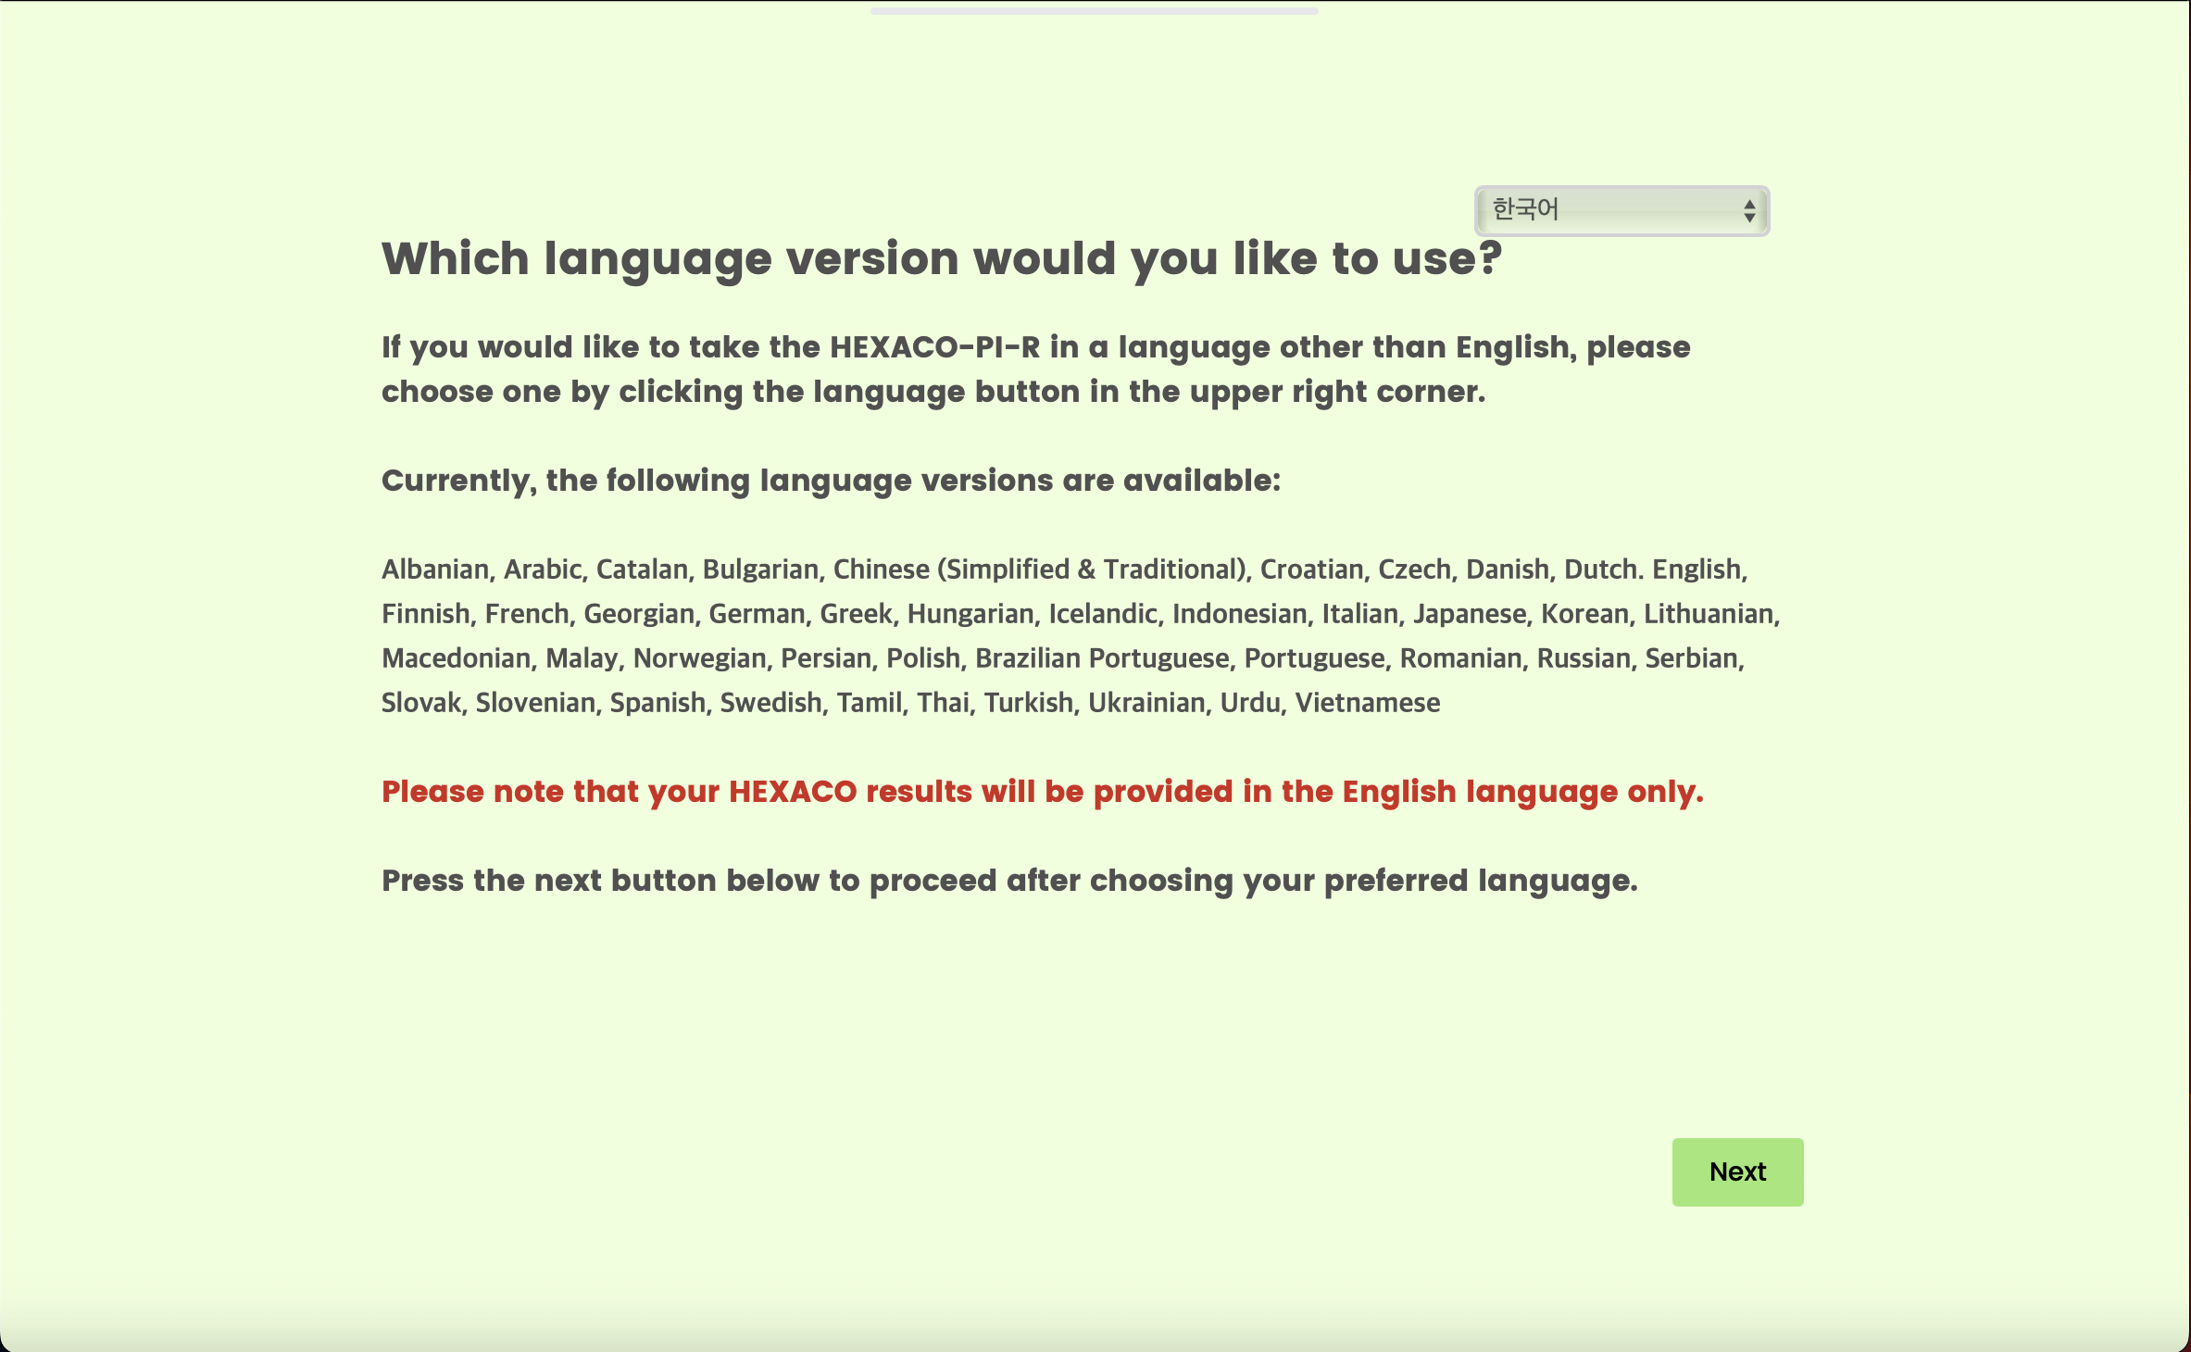2191x1352 pixels.
Task: Click the progress bar at top
Action: coord(1094,11)
